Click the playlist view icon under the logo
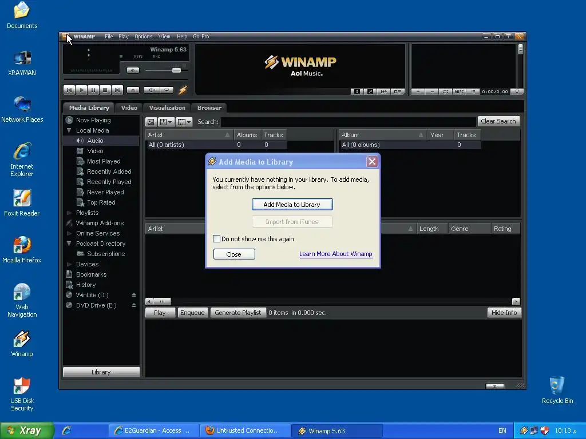586x439 pixels. [398, 91]
